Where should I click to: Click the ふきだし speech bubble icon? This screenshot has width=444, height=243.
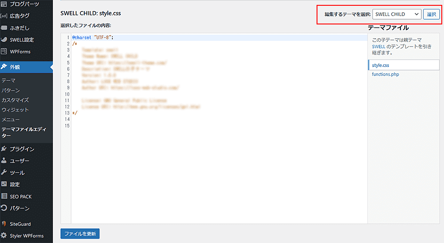coord(4,28)
